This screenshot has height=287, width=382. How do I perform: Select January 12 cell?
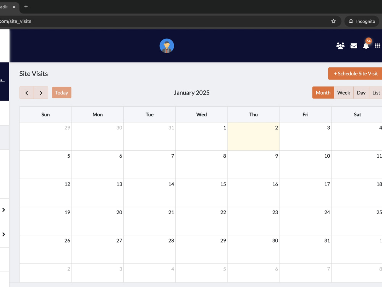point(45,193)
